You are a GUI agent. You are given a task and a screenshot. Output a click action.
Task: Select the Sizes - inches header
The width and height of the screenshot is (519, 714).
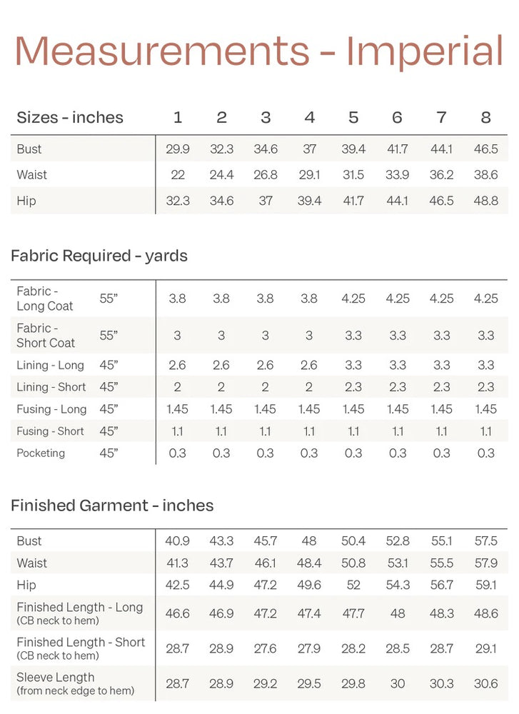70,118
